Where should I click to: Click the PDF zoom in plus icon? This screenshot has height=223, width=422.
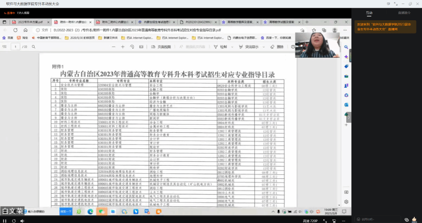[124, 47]
